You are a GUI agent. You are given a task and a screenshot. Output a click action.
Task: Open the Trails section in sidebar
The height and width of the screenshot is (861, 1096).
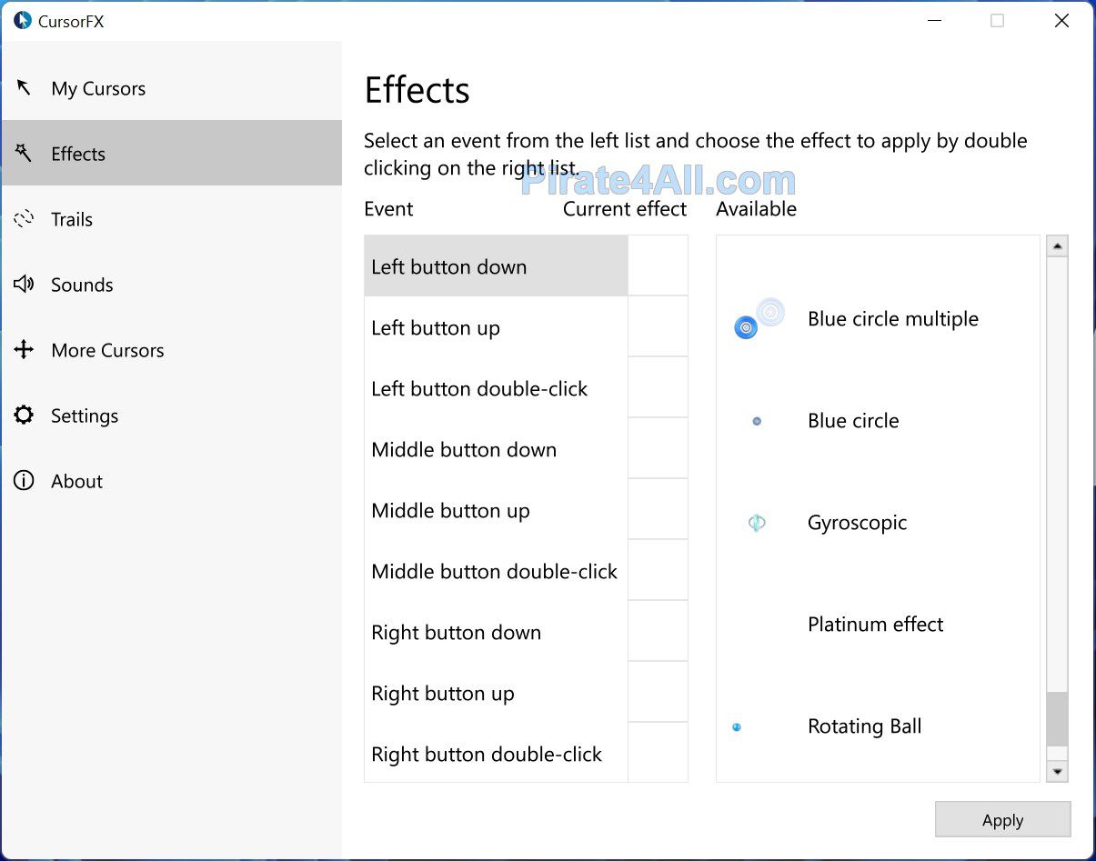[x=72, y=219]
